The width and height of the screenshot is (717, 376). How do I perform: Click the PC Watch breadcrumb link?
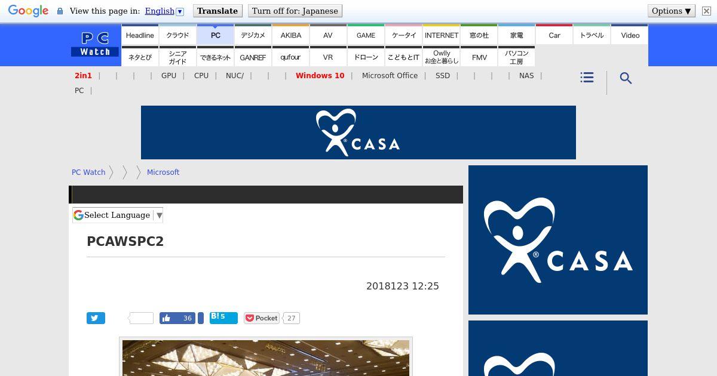point(88,172)
